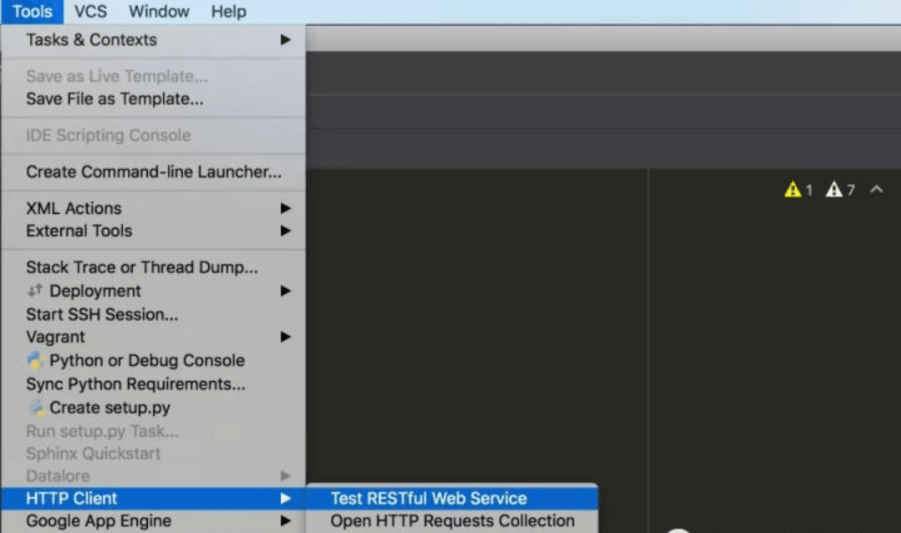This screenshot has width=901, height=533.
Task: Open External Tools submenu
Action: 154,231
